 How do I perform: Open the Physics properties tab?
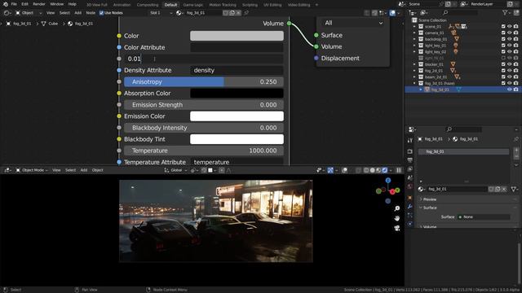[x=410, y=224]
